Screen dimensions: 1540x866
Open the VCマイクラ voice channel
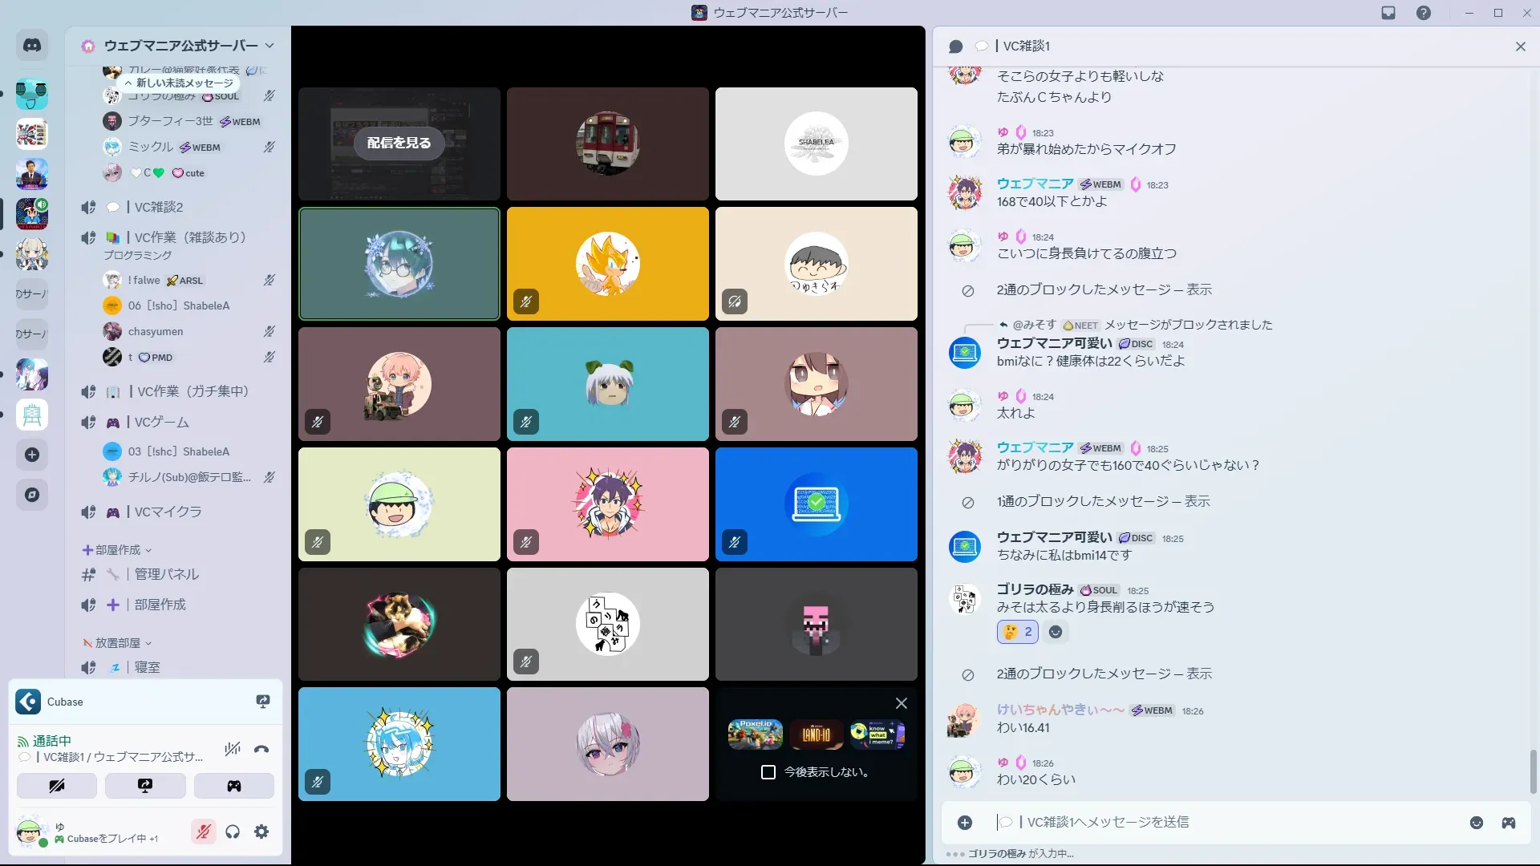tap(168, 512)
